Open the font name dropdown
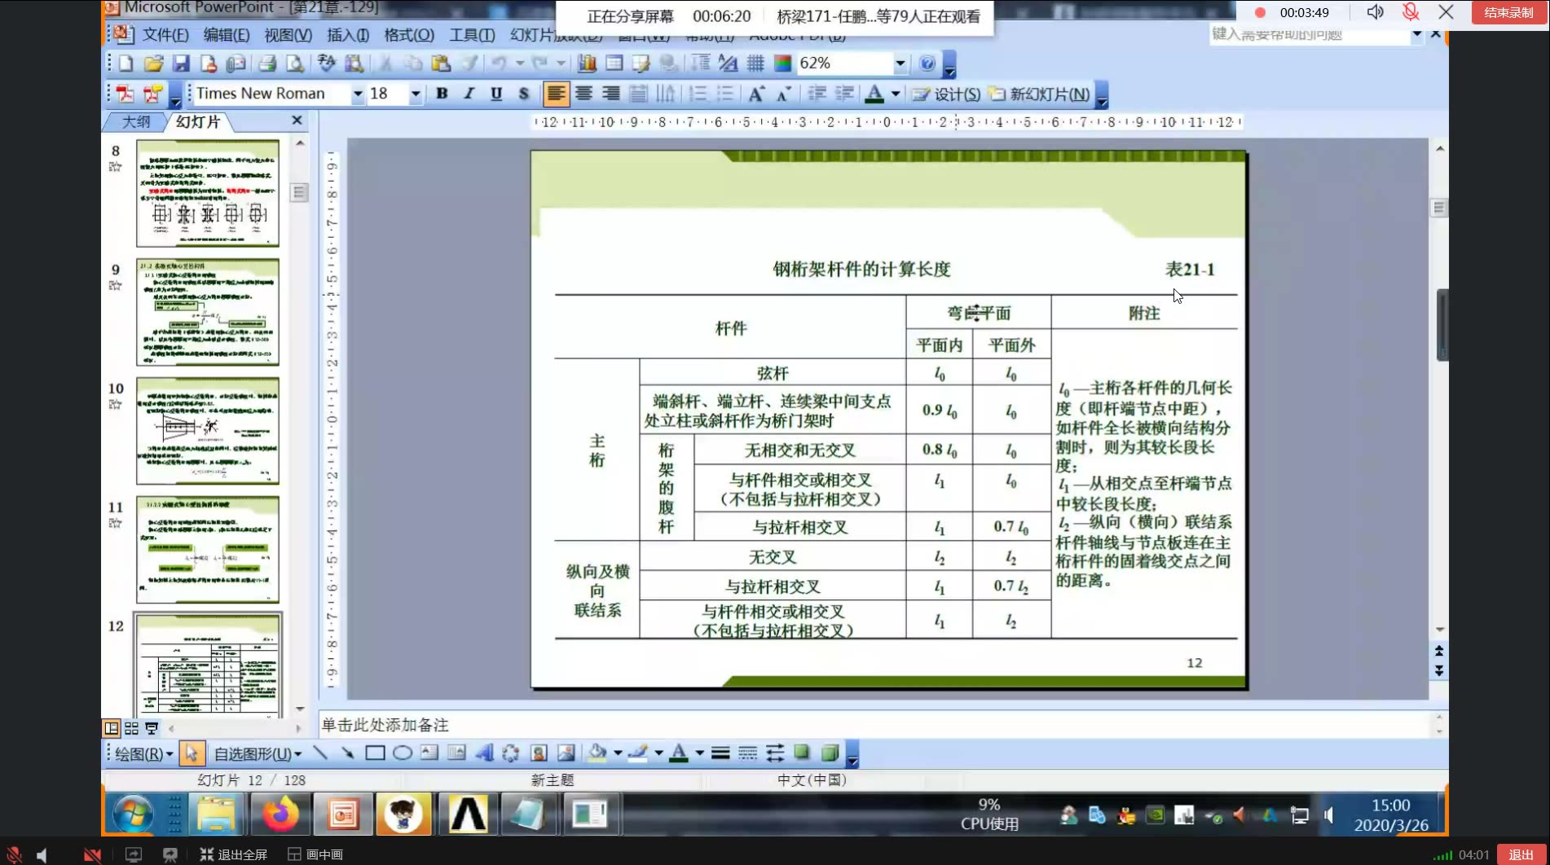The width and height of the screenshot is (1550, 865). [357, 94]
